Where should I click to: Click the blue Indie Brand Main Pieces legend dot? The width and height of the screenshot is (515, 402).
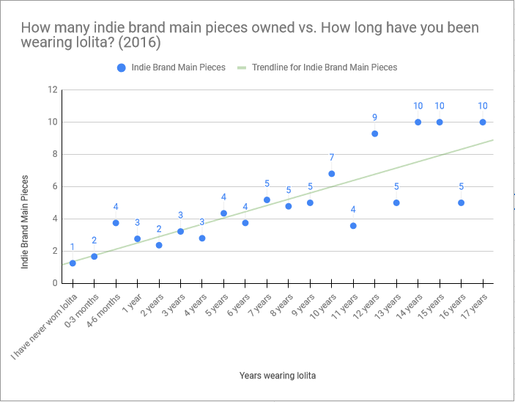click(121, 67)
